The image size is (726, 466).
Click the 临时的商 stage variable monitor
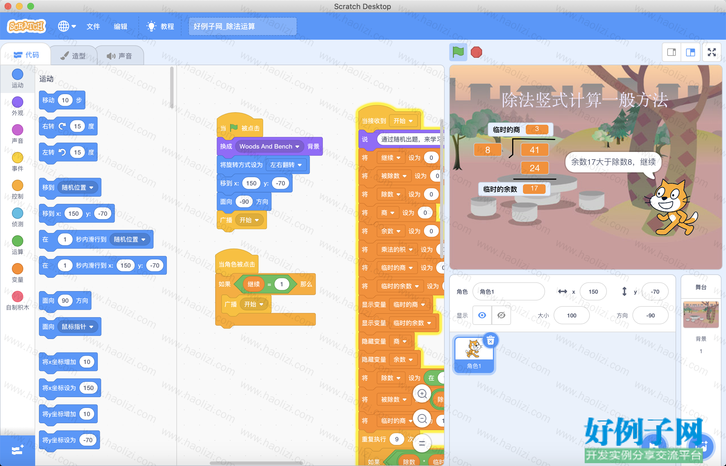click(x=520, y=130)
